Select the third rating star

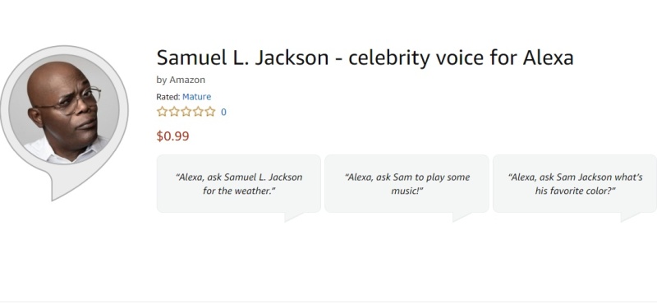pyautogui.click(x=186, y=112)
